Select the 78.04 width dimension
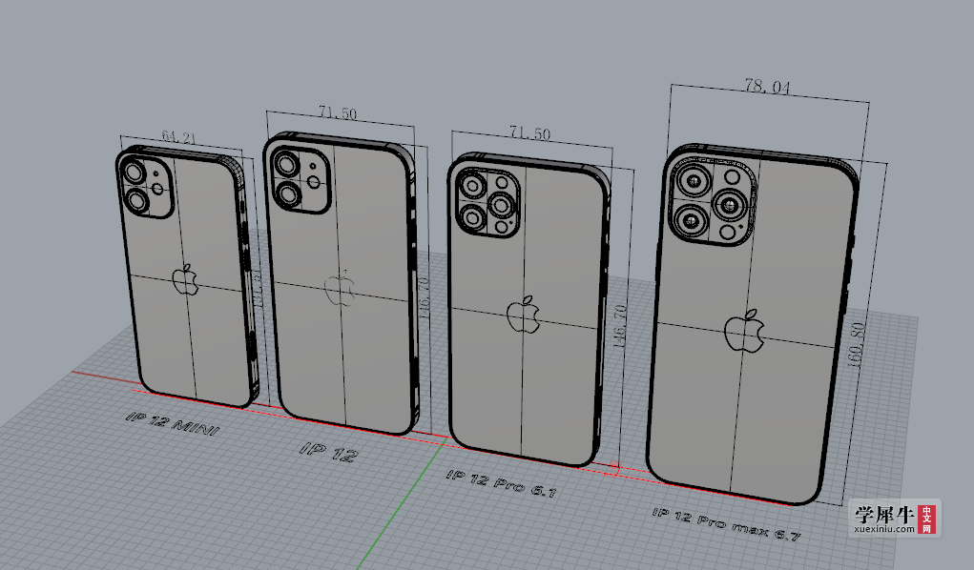This screenshot has width=974, height=570. click(767, 86)
